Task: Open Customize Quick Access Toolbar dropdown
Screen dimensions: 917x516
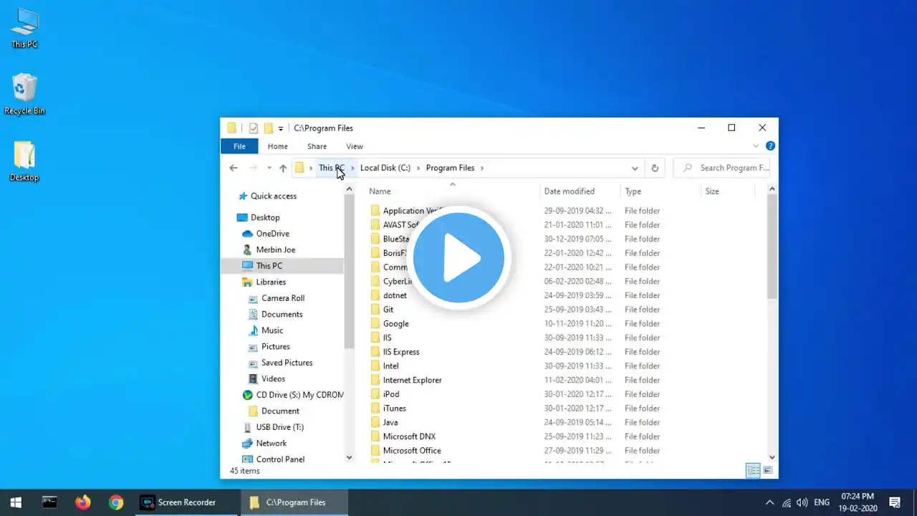Action: tap(280, 129)
